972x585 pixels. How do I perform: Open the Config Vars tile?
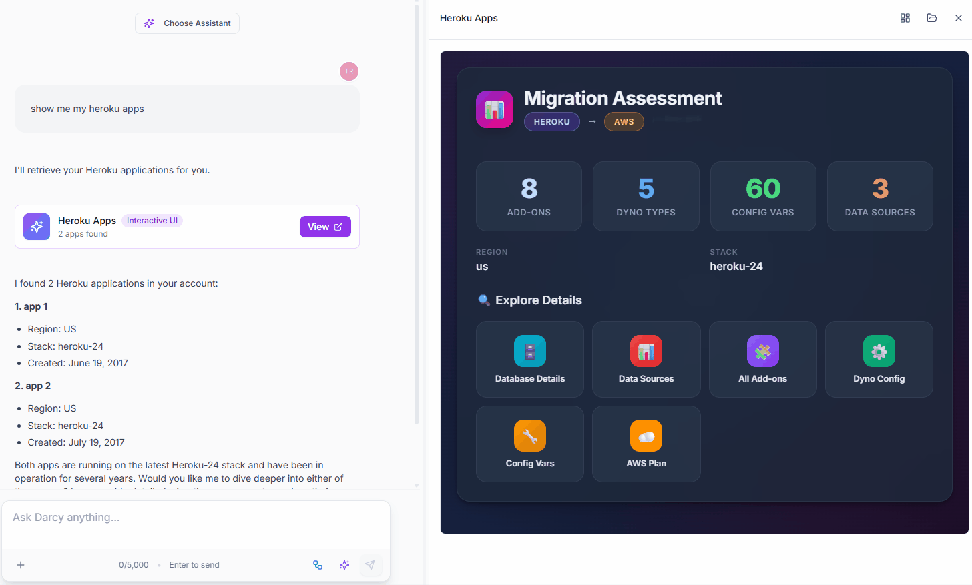[529, 444]
